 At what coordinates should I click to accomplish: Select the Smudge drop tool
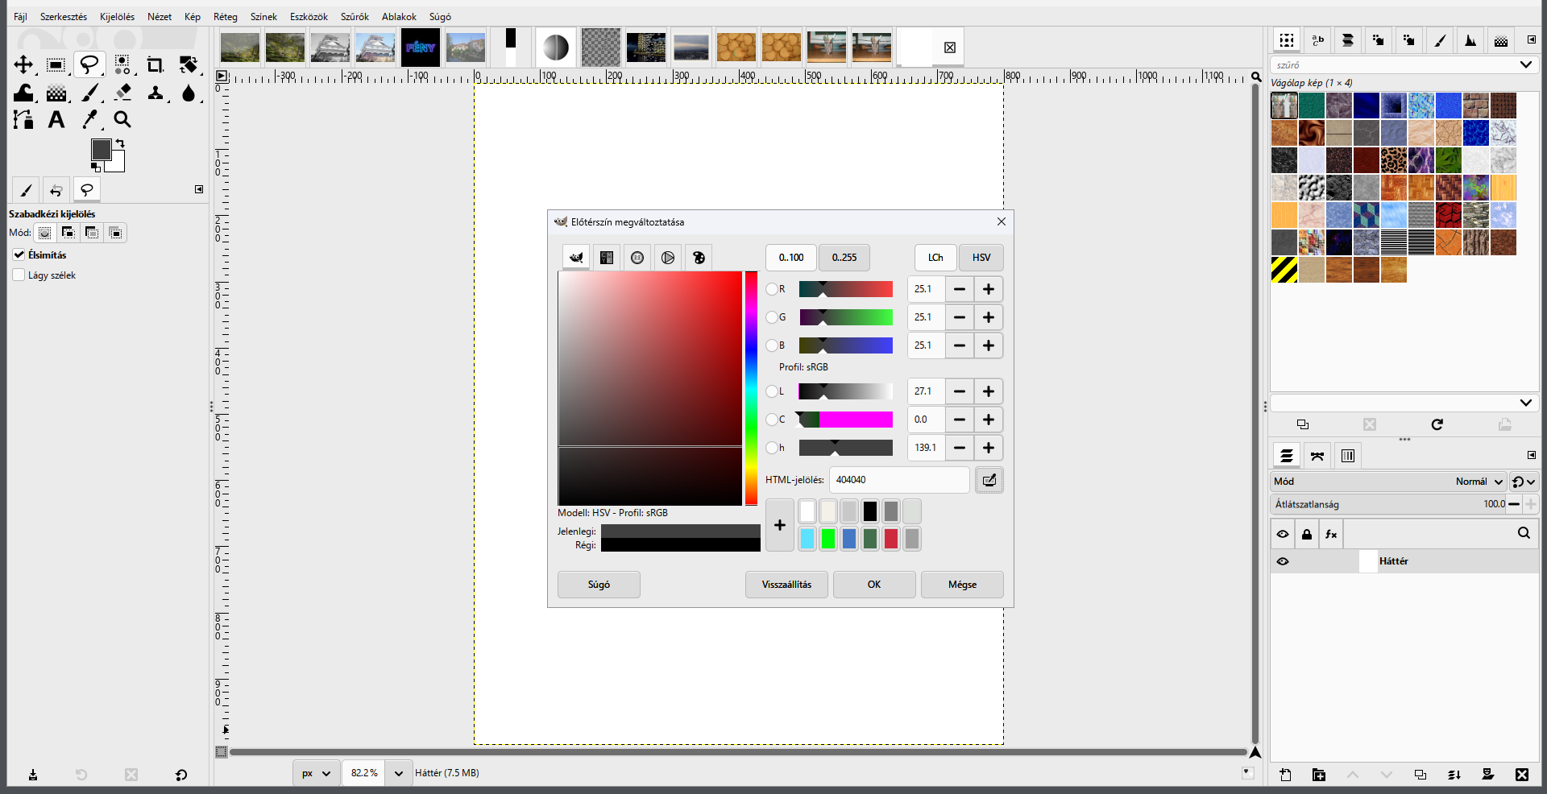[189, 93]
